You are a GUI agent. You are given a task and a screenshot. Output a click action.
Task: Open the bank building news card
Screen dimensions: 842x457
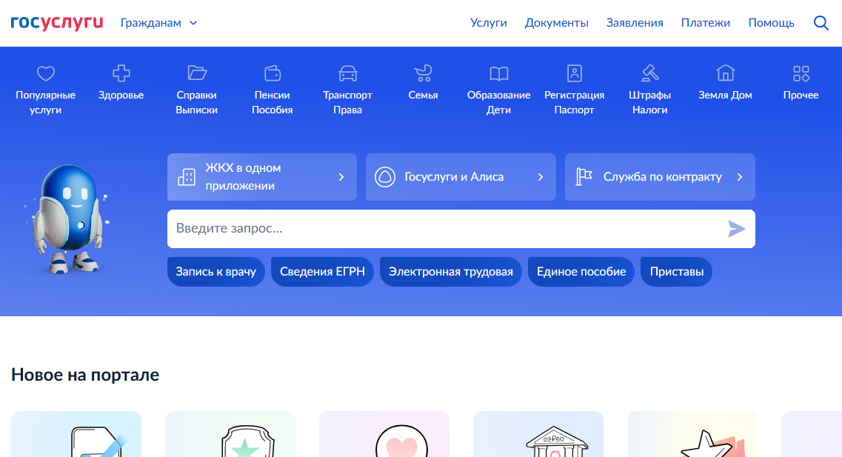point(538,434)
